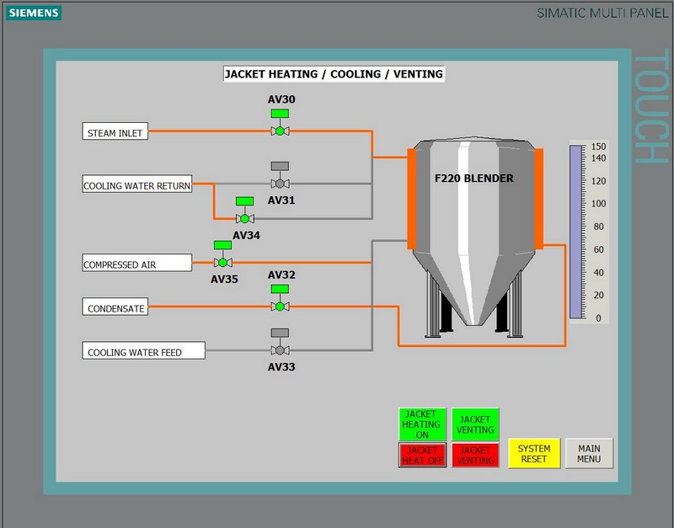
Task: Click the AV32 condensate valve symbol
Action: pos(280,298)
